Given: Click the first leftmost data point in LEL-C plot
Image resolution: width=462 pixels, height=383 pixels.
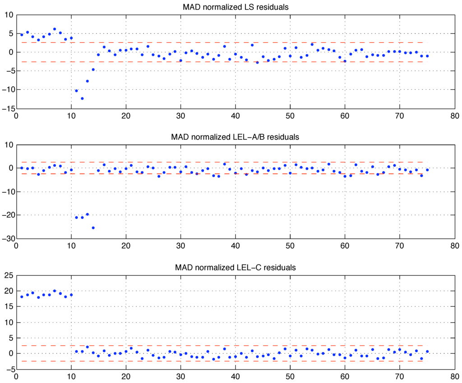Looking at the screenshot, I should [x=22, y=296].
